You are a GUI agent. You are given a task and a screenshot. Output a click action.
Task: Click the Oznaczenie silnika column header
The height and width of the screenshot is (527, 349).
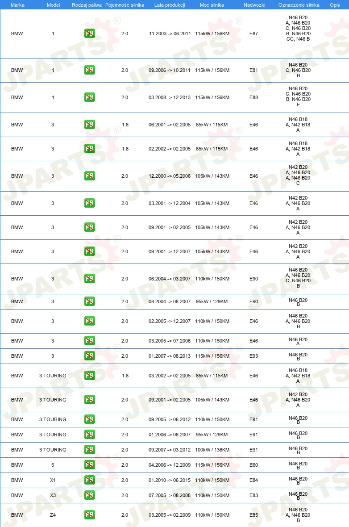tap(299, 5)
